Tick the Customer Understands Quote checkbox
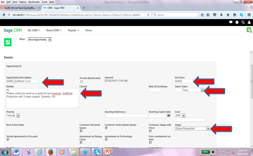 106,128
